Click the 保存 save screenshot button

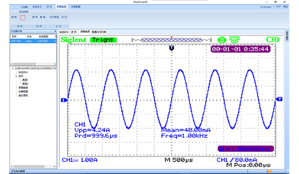point(34,17)
